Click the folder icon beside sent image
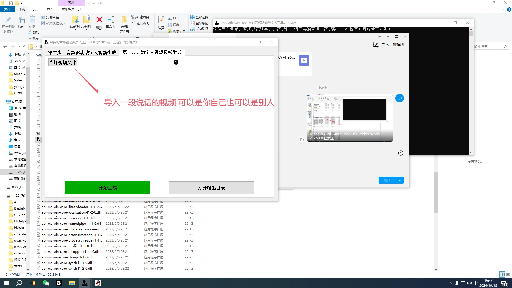 (x=302, y=140)
